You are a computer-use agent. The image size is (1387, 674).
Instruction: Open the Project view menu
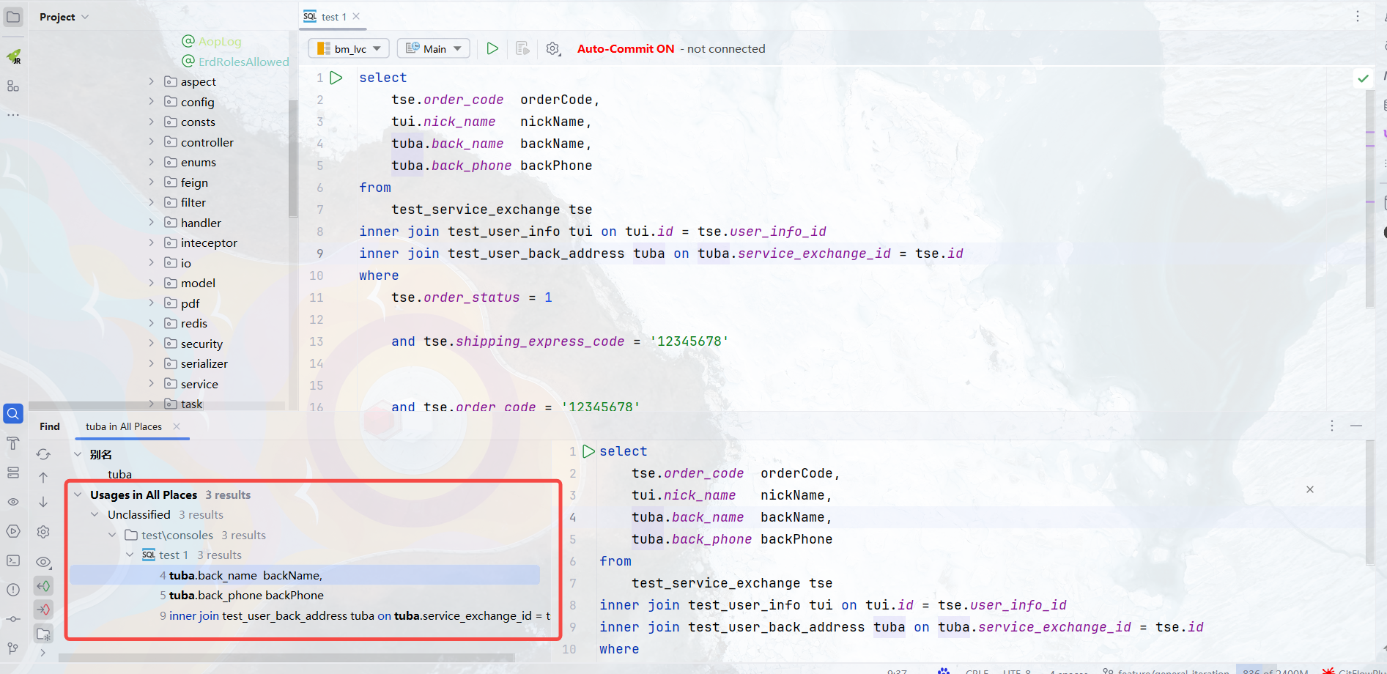click(64, 16)
